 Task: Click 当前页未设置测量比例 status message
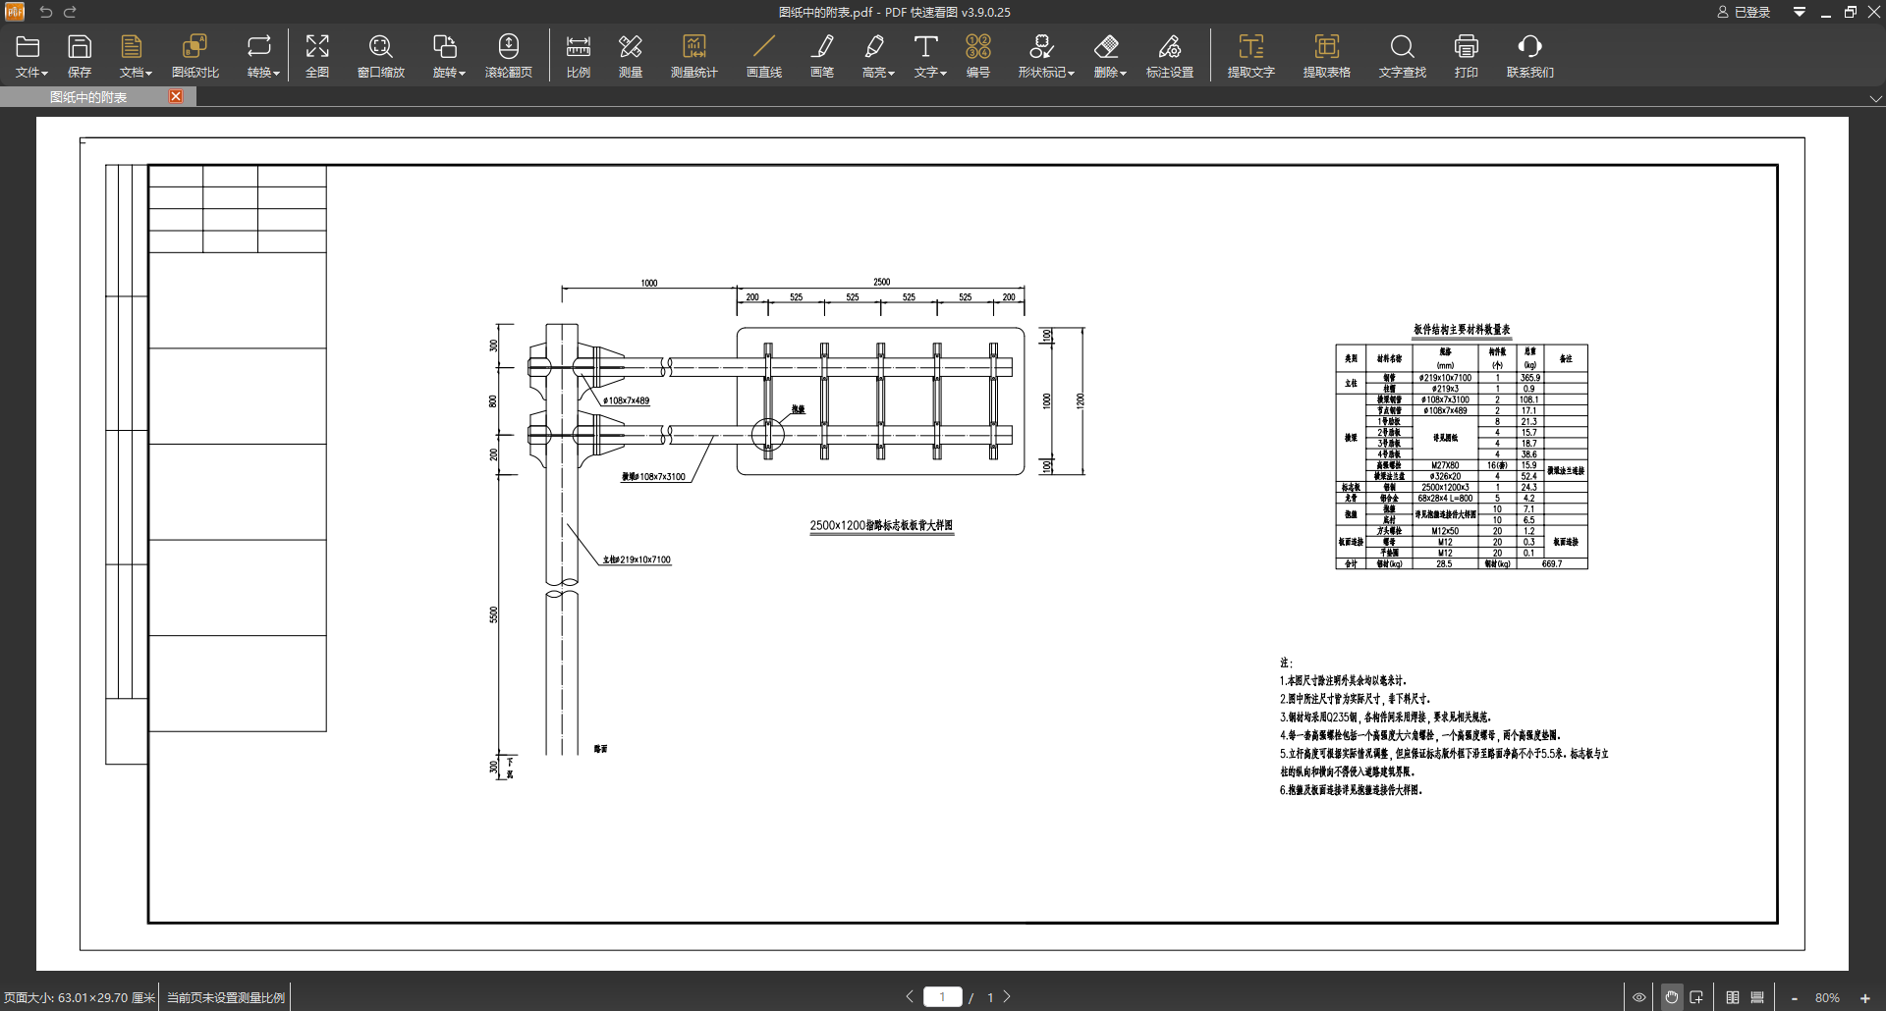tap(226, 997)
